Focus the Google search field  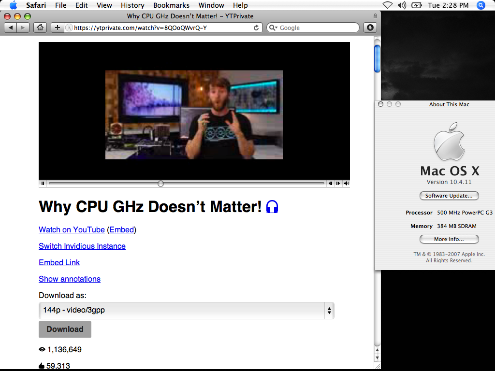[313, 28]
